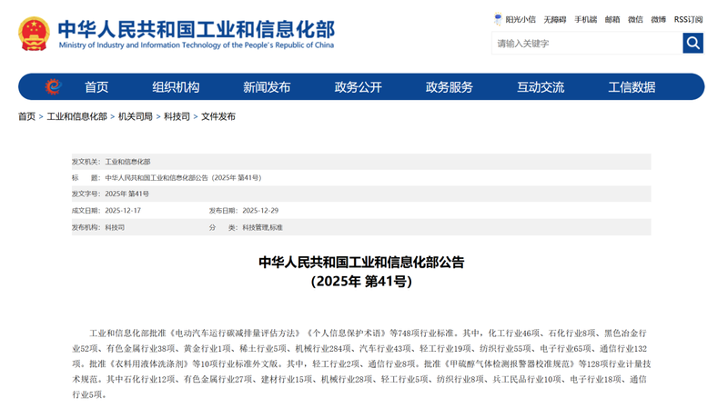Click the red swirl icon in navigation bar
This screenshot has width=728, height=408.
point(53,86)
